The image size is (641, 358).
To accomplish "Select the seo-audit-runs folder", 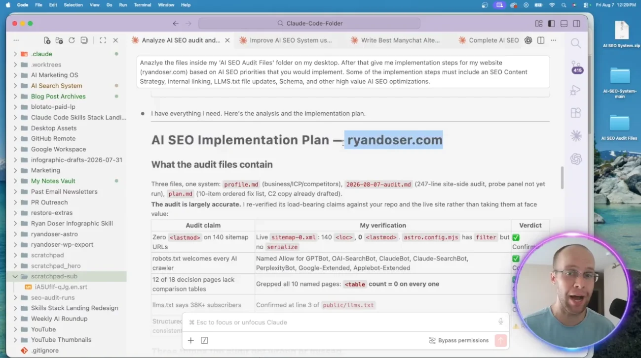I will tap(53, 297).
